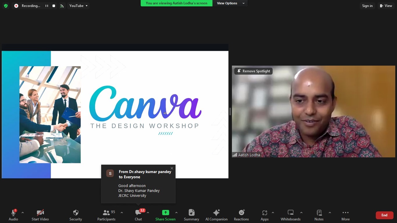Open the Security shield options

point(76,215)
